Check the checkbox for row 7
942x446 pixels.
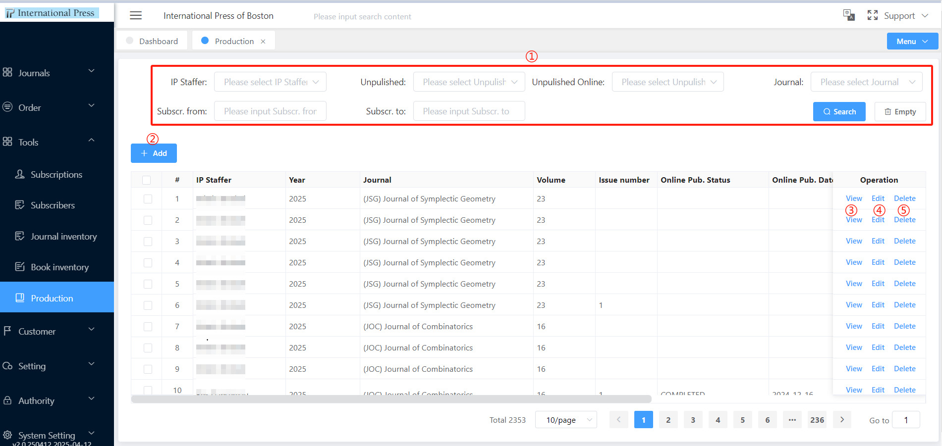point(148,327)
